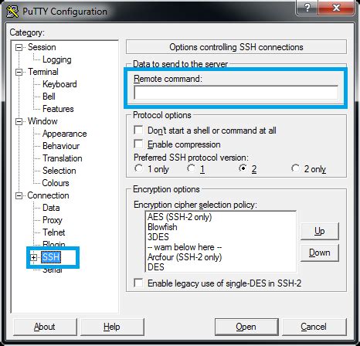This screenshot has height=346, width=360.
Task: Open the Logging category
Action: tap(57, 59)
